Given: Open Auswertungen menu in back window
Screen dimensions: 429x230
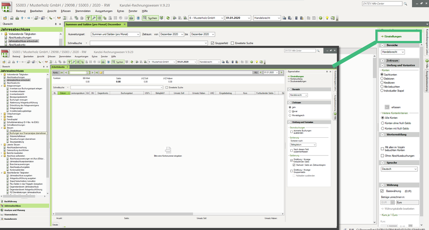Looking at the screenshot, I should tap(103, 11).
